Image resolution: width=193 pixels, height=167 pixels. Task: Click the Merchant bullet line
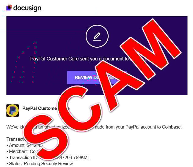coord(23,151)
